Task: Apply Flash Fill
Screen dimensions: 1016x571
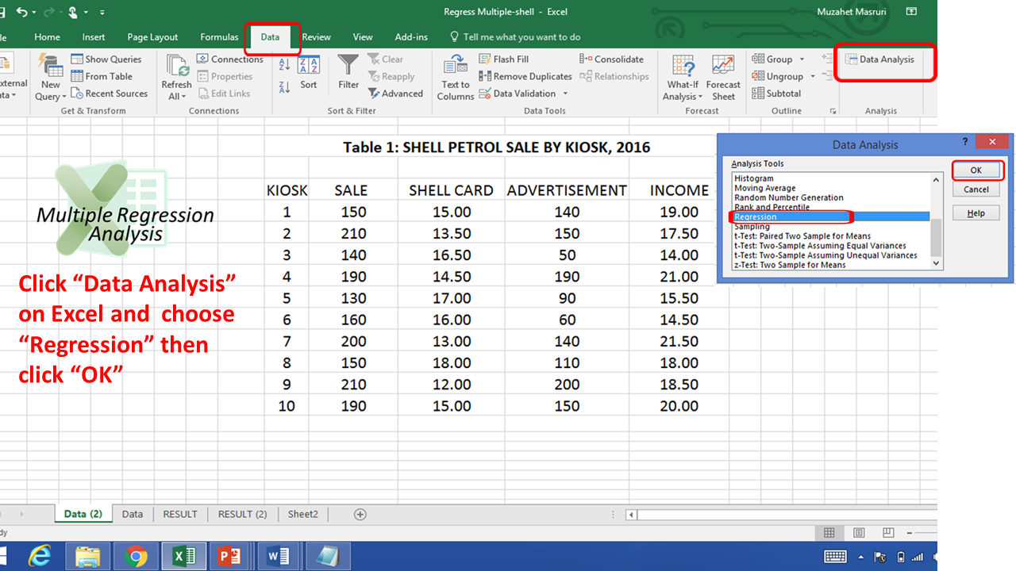Action: click(503, 59)
